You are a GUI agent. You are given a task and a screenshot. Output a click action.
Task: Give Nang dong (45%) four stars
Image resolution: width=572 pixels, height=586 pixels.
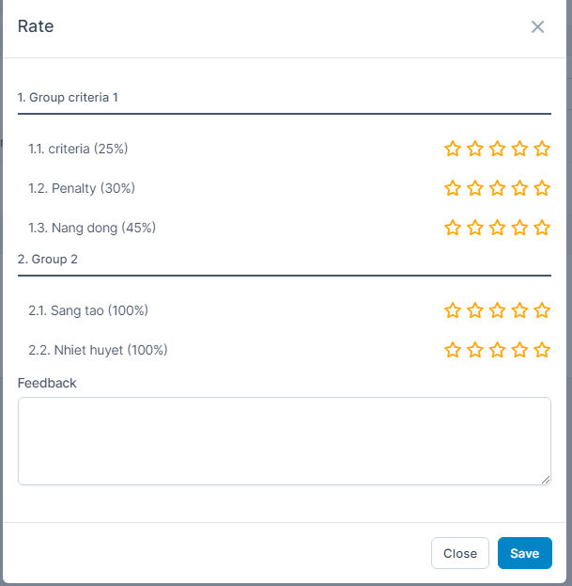[x=519, y=228]
